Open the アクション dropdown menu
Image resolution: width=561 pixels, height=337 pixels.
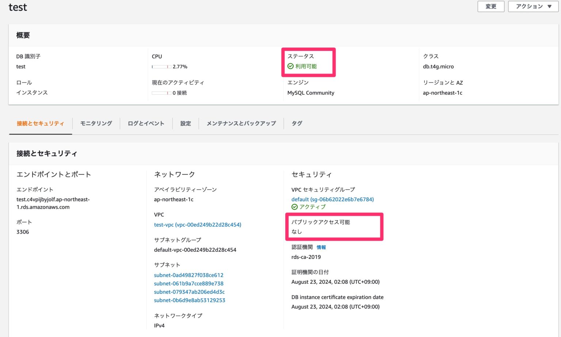click(x=533, y=7)
